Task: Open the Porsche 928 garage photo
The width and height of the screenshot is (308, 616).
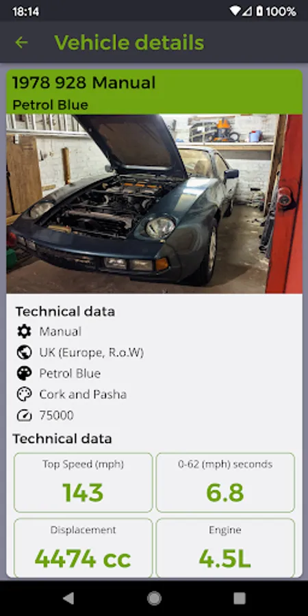Action: [x=155, y=203]
